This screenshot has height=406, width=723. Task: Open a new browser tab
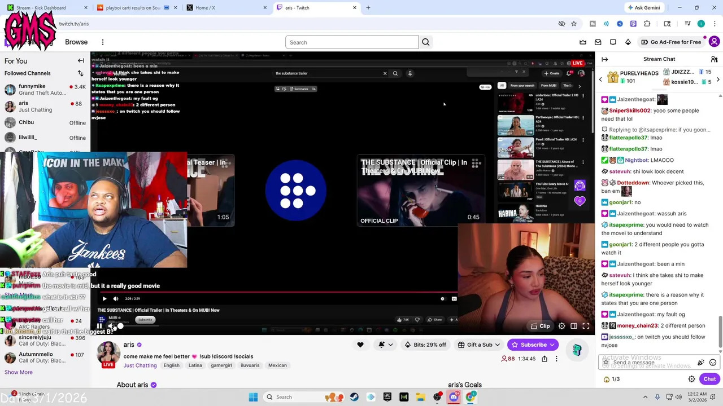[x=368, y=8]
